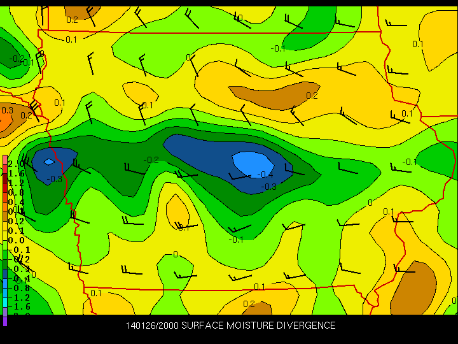Pick the 0.0 yellow legend swatch
The height and width of the screenshot is (344, 458).
[x=5, y=240]
